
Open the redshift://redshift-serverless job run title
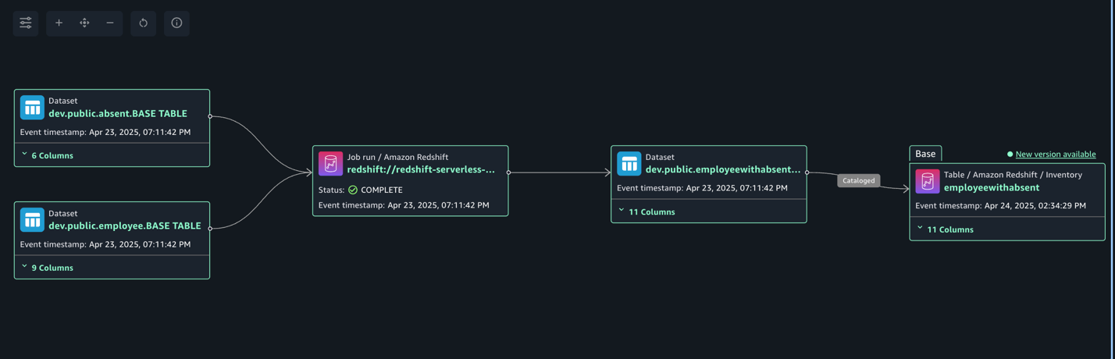click(x=421, y=169)
